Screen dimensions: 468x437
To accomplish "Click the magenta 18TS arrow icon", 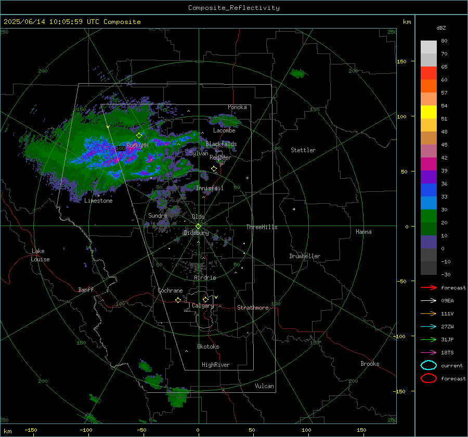I will [428, 353].
